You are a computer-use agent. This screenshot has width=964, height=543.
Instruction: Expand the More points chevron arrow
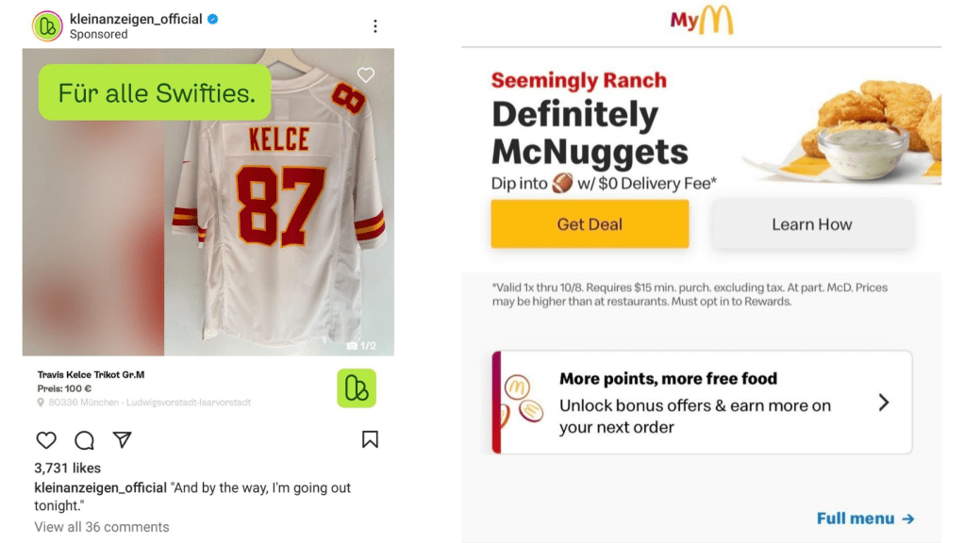click(x=884, y=403)
